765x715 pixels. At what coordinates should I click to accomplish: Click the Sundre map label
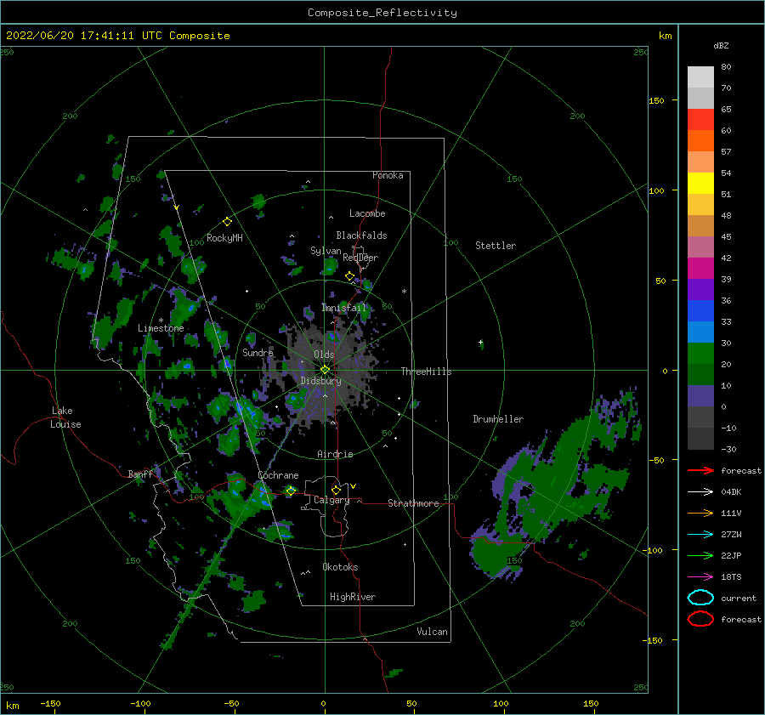pos(258,352)
